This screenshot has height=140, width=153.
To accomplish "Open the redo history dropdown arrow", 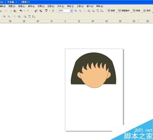I will (31, 11).
